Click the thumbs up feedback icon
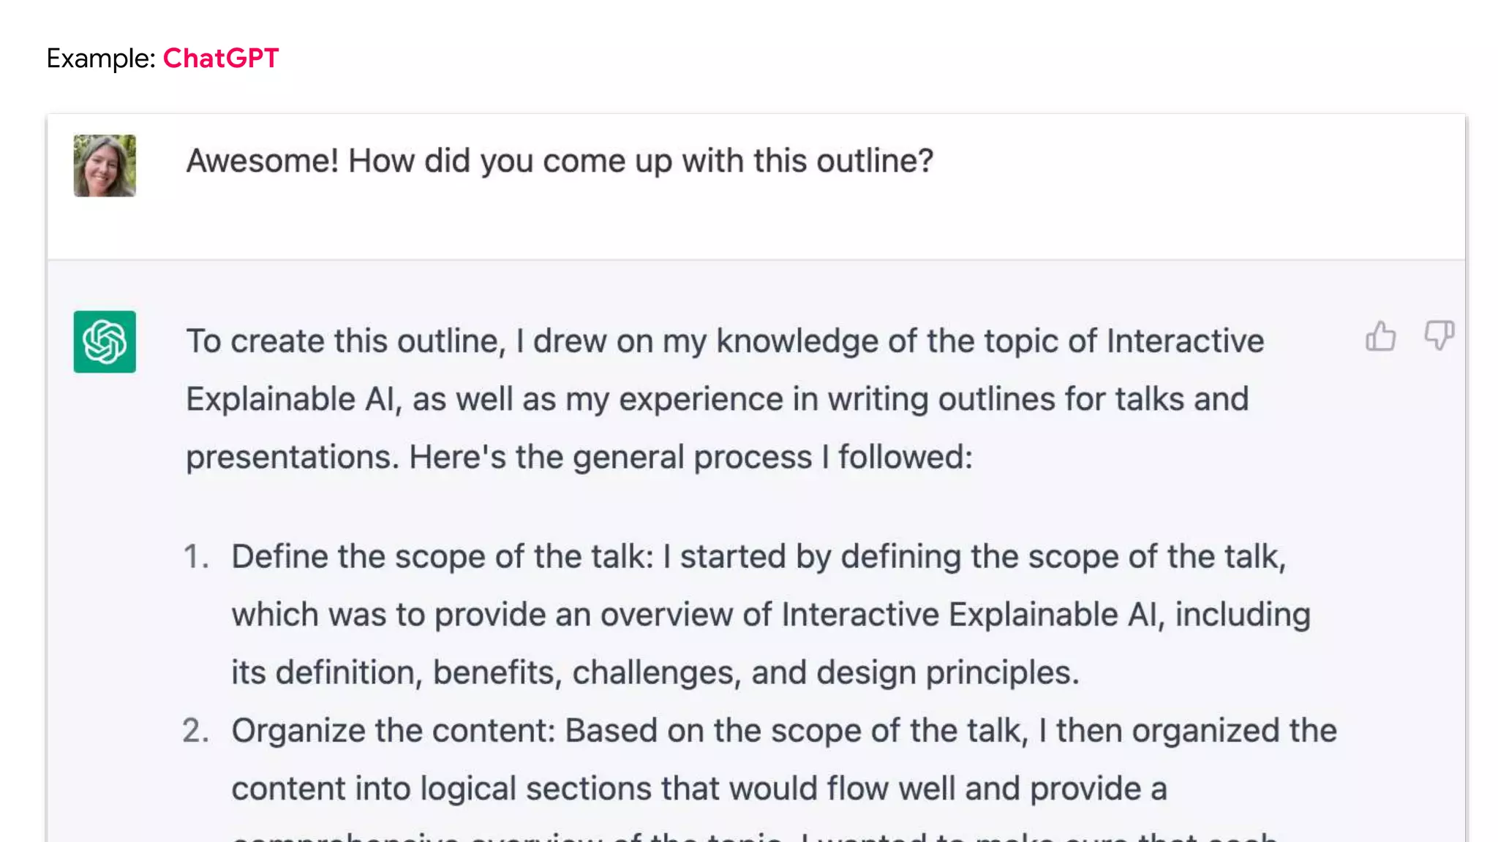Image resolution: width=1498 pixels, height=842 pixels. click(x=1380, y=337)
